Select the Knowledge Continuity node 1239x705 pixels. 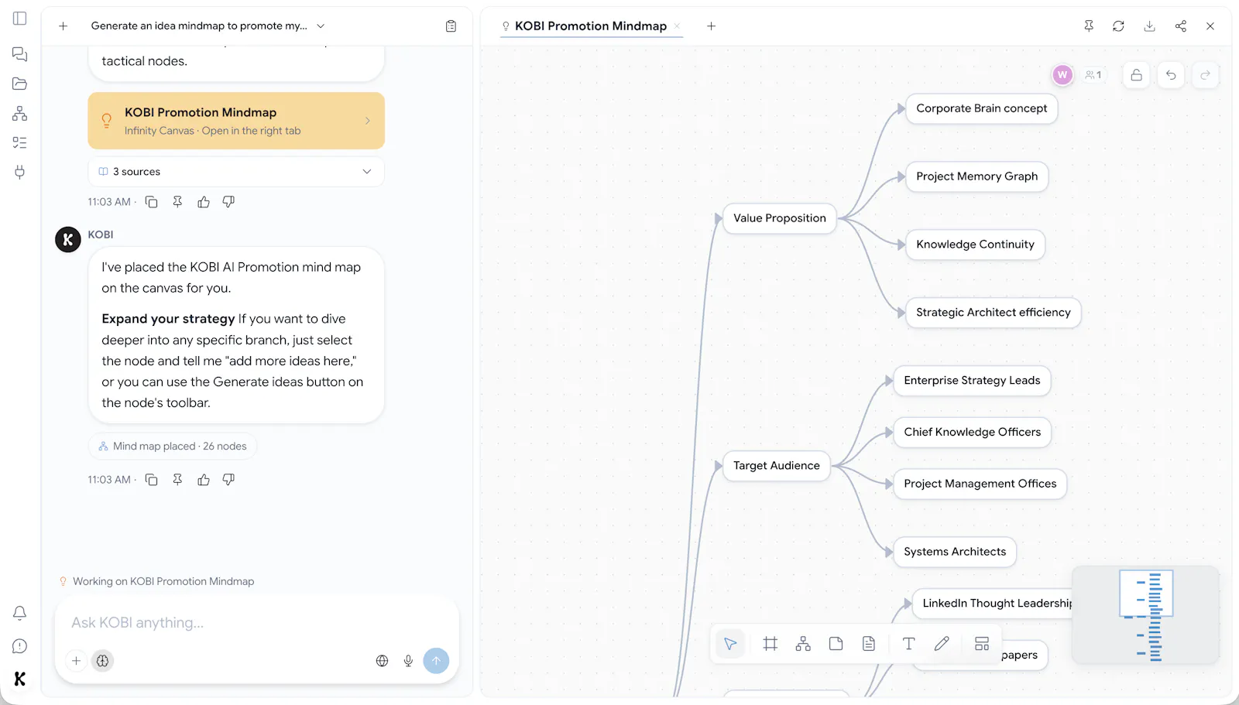tap(976, 245)
